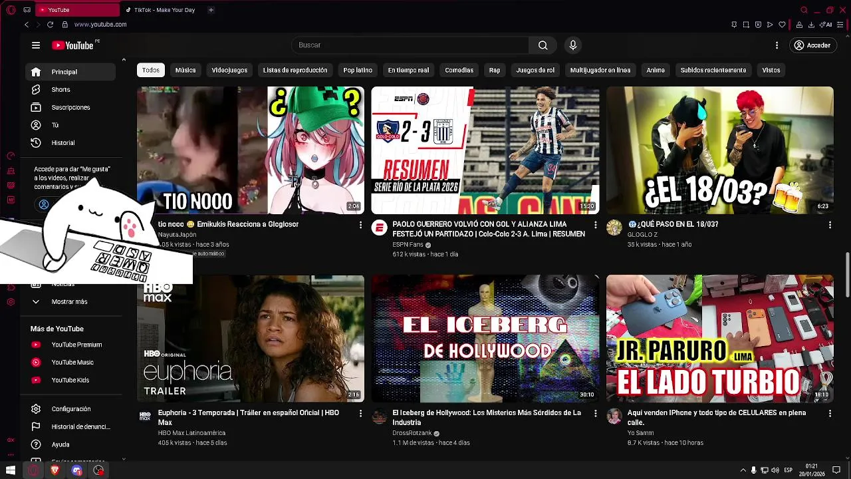Click the www.youtube.com address bar
The image size is (851, 479).
pos(100,25)
